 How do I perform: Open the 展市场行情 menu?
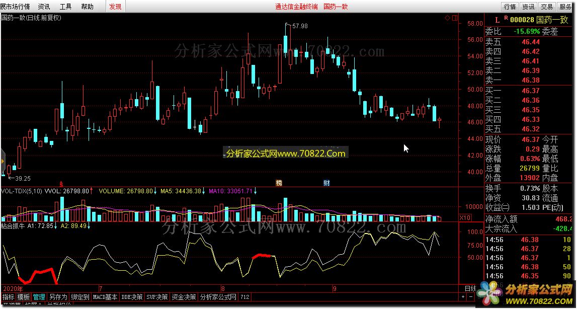pyautogui.click(x=15, y=7)
